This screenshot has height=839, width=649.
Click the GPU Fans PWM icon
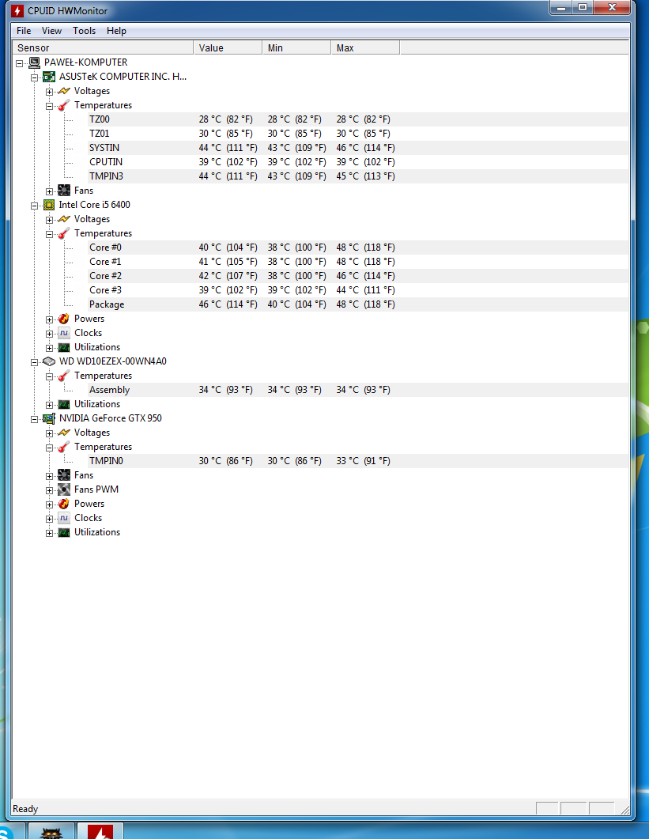tap(64, 489)
